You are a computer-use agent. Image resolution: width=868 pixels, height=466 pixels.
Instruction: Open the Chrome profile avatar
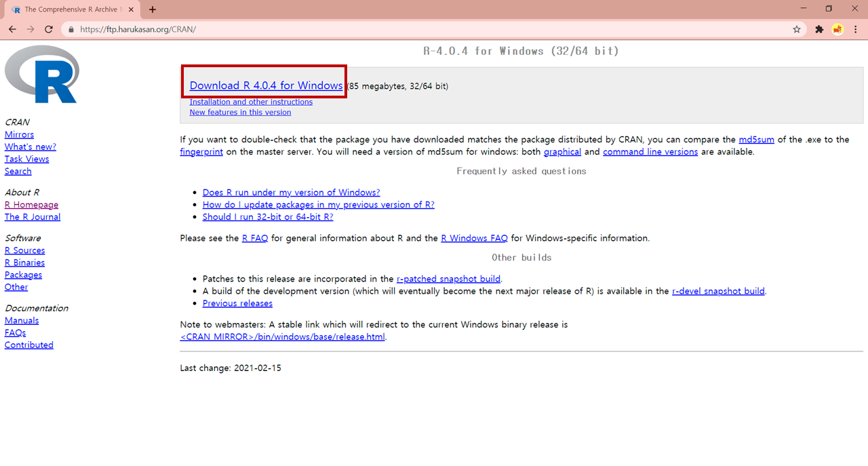point(837,29)
